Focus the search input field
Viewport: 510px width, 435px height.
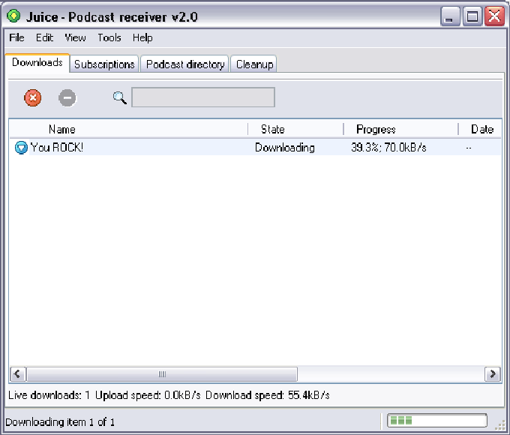pos(203,97)
